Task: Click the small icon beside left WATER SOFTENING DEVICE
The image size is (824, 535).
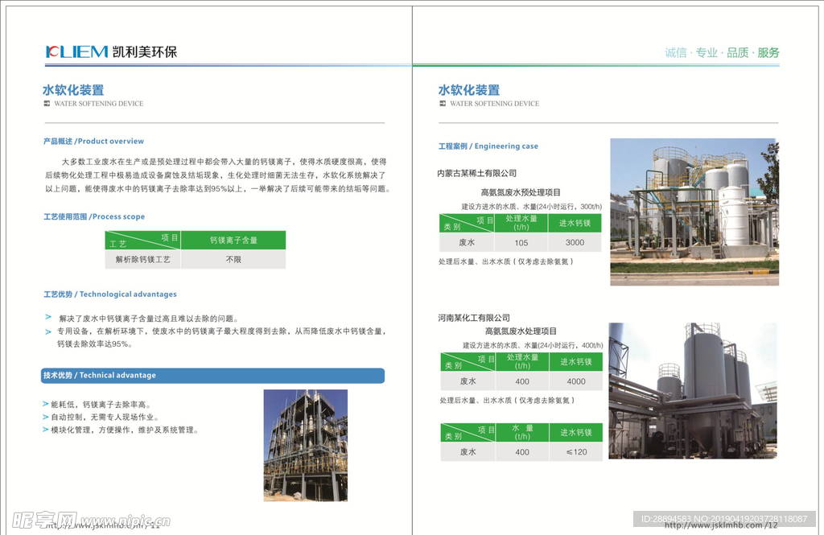Action: [47, 104]
